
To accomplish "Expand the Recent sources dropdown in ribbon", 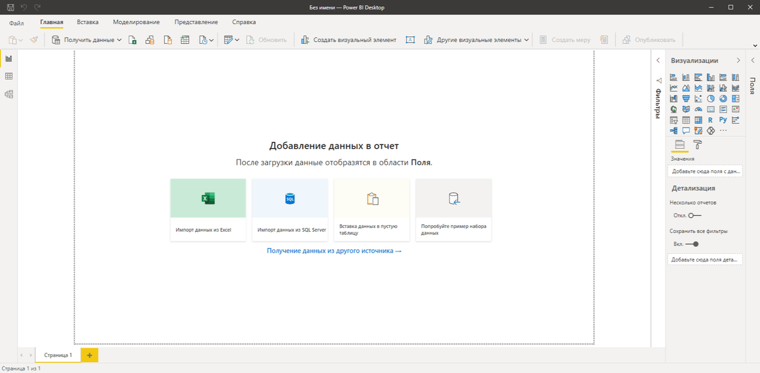I will [x=212, y=40].
